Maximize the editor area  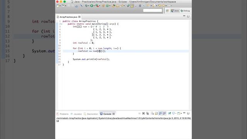coord(188,16)
